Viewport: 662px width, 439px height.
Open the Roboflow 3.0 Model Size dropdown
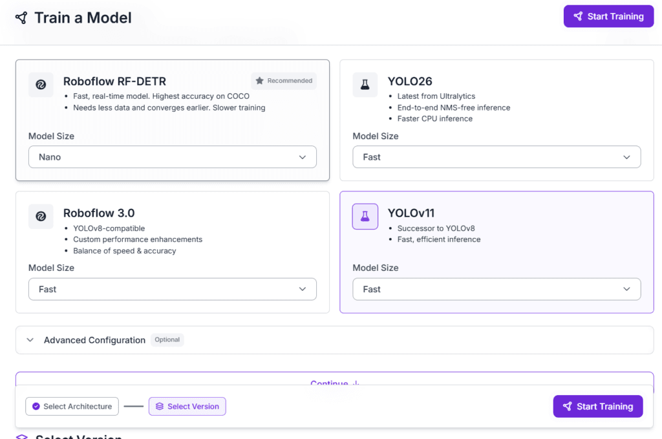point(172,289)
